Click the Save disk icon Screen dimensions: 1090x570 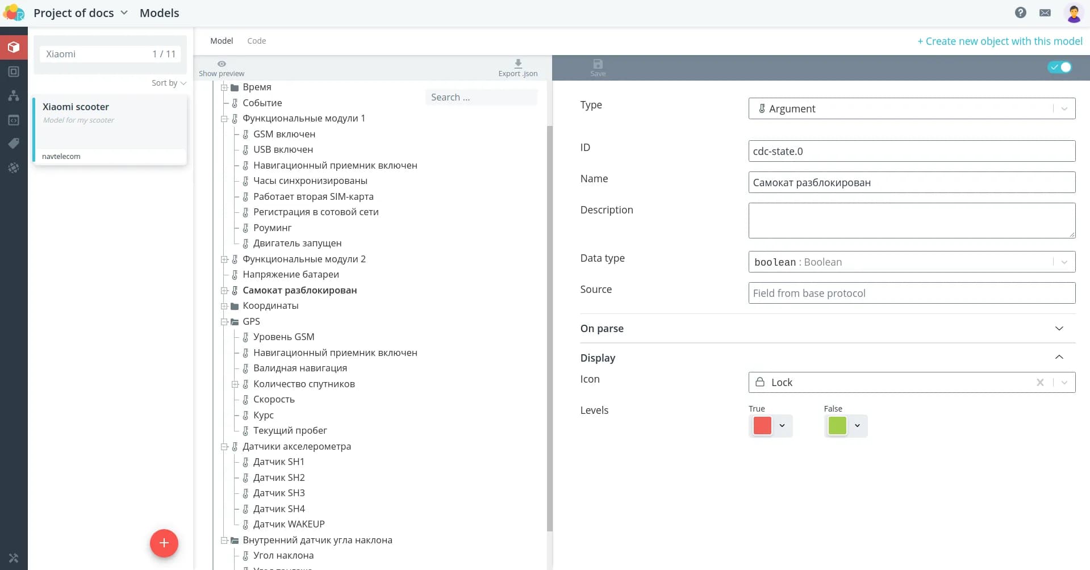(x=598, y=64)
